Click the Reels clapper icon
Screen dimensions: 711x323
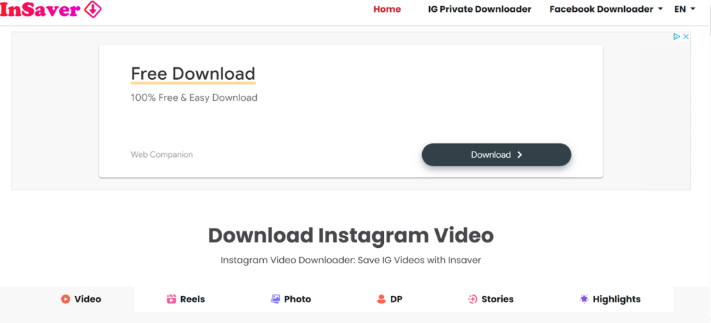(x=171, y=299)
